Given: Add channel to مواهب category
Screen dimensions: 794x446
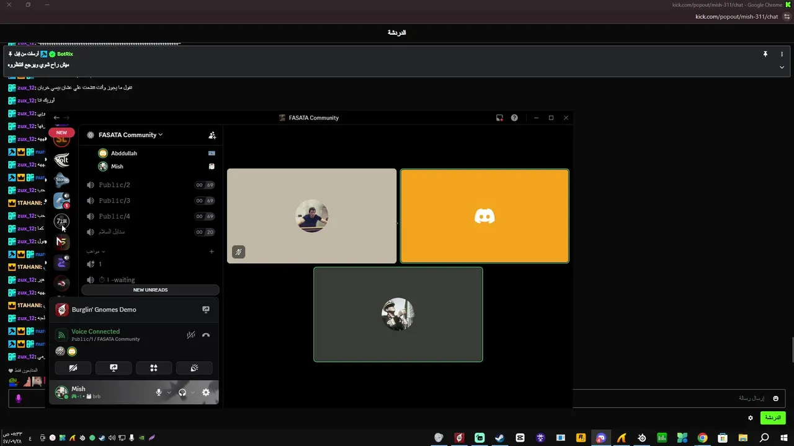Looking at the screenshot, I should 212,251.
